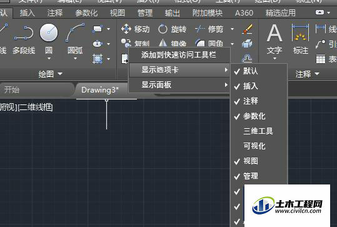The height and width of the screenshot is (227, 337).
Task: Activate the Fillet (圆角) tool
Action: coord(209,43)
